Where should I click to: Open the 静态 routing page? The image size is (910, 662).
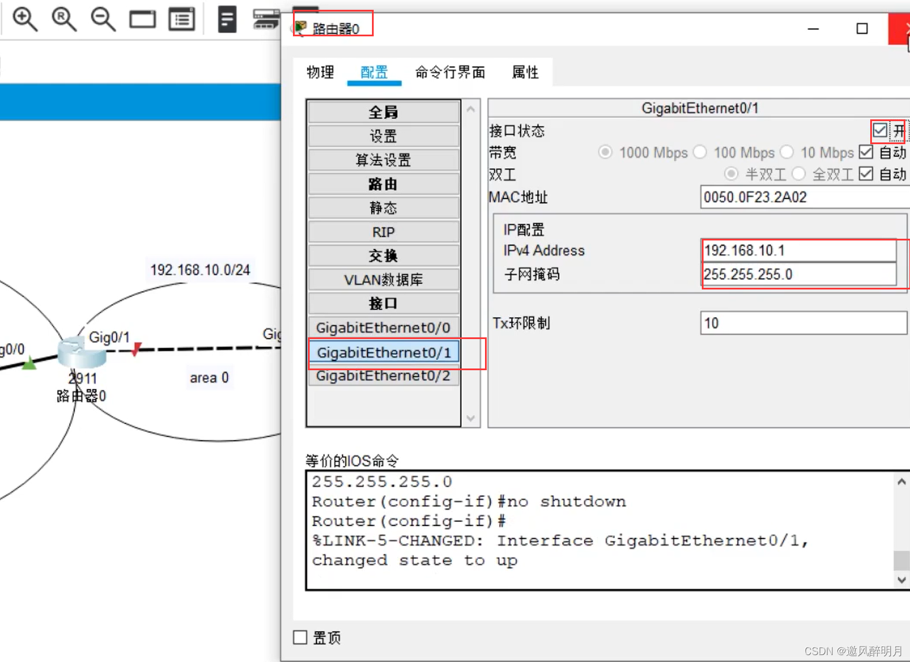[383, 208]
